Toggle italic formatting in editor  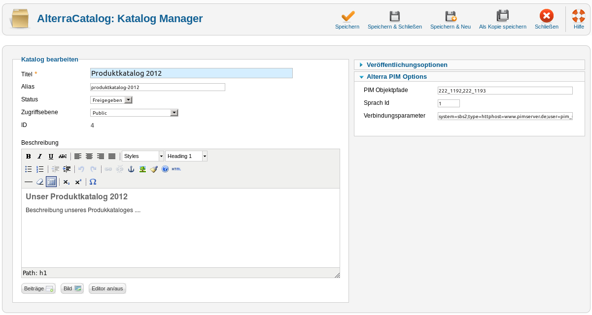coord(40,156)
